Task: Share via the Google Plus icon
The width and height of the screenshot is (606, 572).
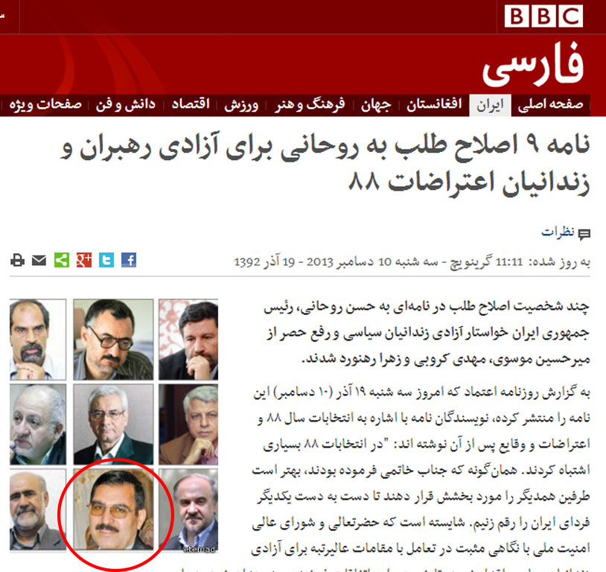Action: coord(84,260)
